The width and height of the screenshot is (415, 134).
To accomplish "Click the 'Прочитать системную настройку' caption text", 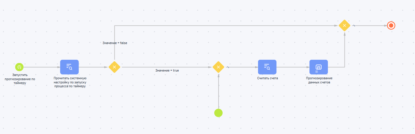I will point(70,82).
